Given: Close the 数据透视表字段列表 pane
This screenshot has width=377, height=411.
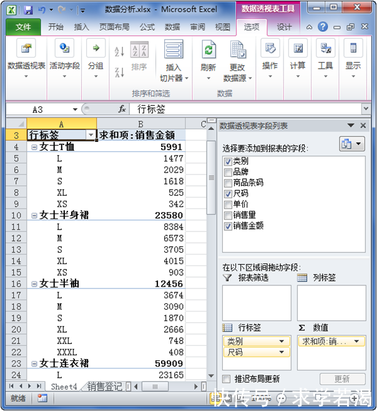Looking at the screenshot, I should (x=363, y=126).
